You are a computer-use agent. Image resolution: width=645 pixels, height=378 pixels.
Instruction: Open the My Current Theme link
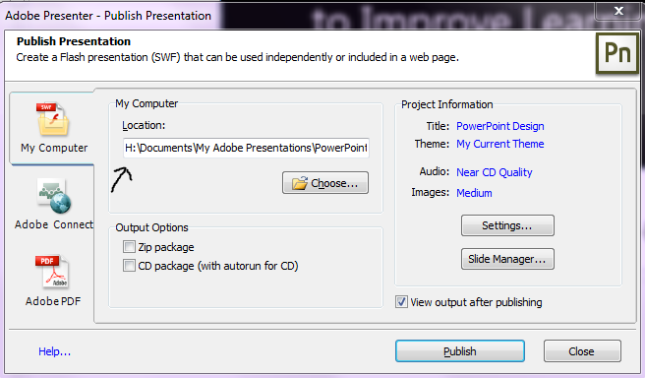[x=500, y=144]
